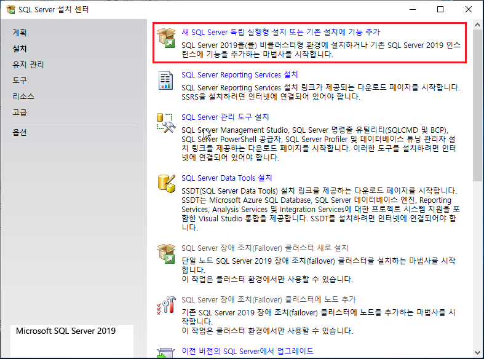Viewport: 484px width, 359px height.
Task: Select the 설치 page in sidebar
Action: click(20, 49)
